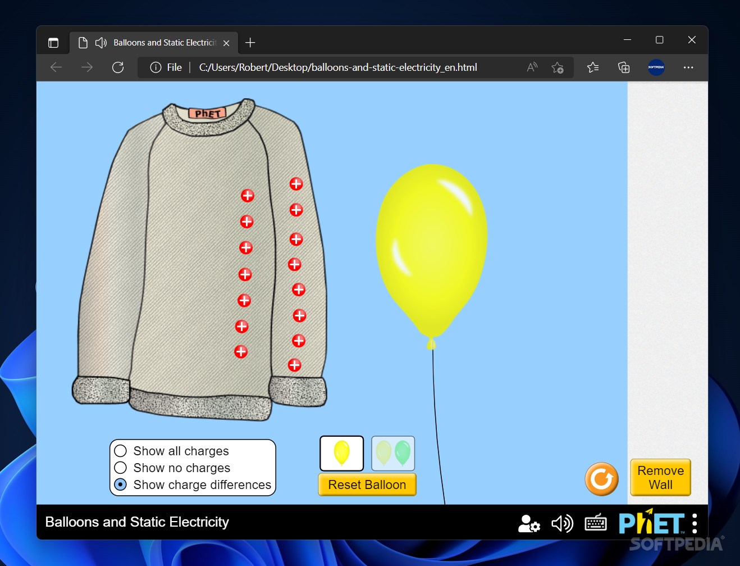740x566 pixels.
Task: Open the PhET logo menu
Action: pyautogui.click(x=658, y=522)
